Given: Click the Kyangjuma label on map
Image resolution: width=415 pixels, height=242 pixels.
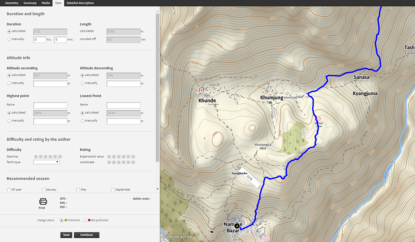Looking at the screenshot, I should tap(365, 93).
